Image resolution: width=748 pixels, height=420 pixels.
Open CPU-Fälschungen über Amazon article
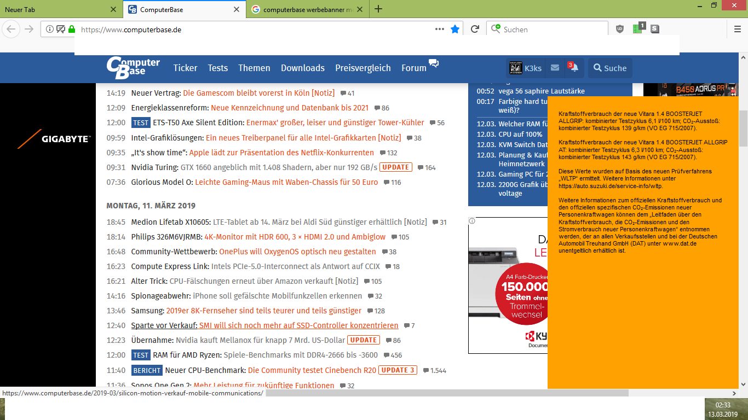pyautogui.click(x=264, y=281)
